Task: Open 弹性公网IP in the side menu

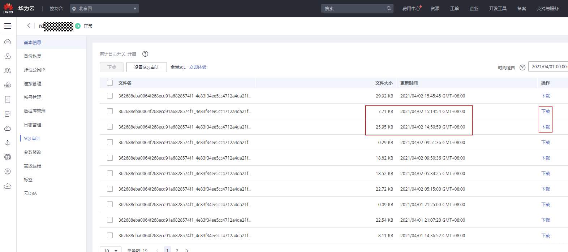Action: click(34, 70)
